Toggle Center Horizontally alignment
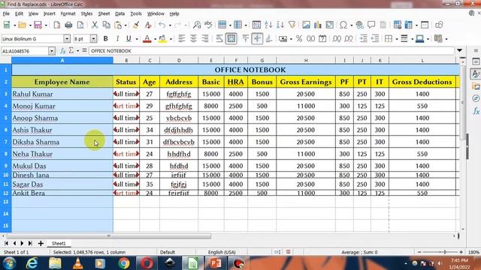The width and height of the screenshot is (481, 270). point(193,39)
